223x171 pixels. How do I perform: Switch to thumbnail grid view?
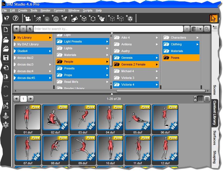tap(200, 99)
